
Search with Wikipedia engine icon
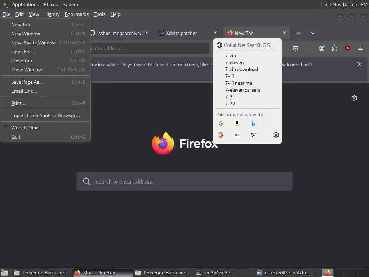click(x=253, y=135)
